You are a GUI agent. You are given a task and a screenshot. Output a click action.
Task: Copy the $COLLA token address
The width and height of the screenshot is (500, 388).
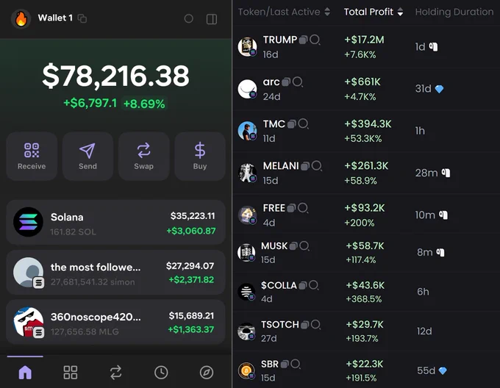pyautogui.click(x=303, y=285)
